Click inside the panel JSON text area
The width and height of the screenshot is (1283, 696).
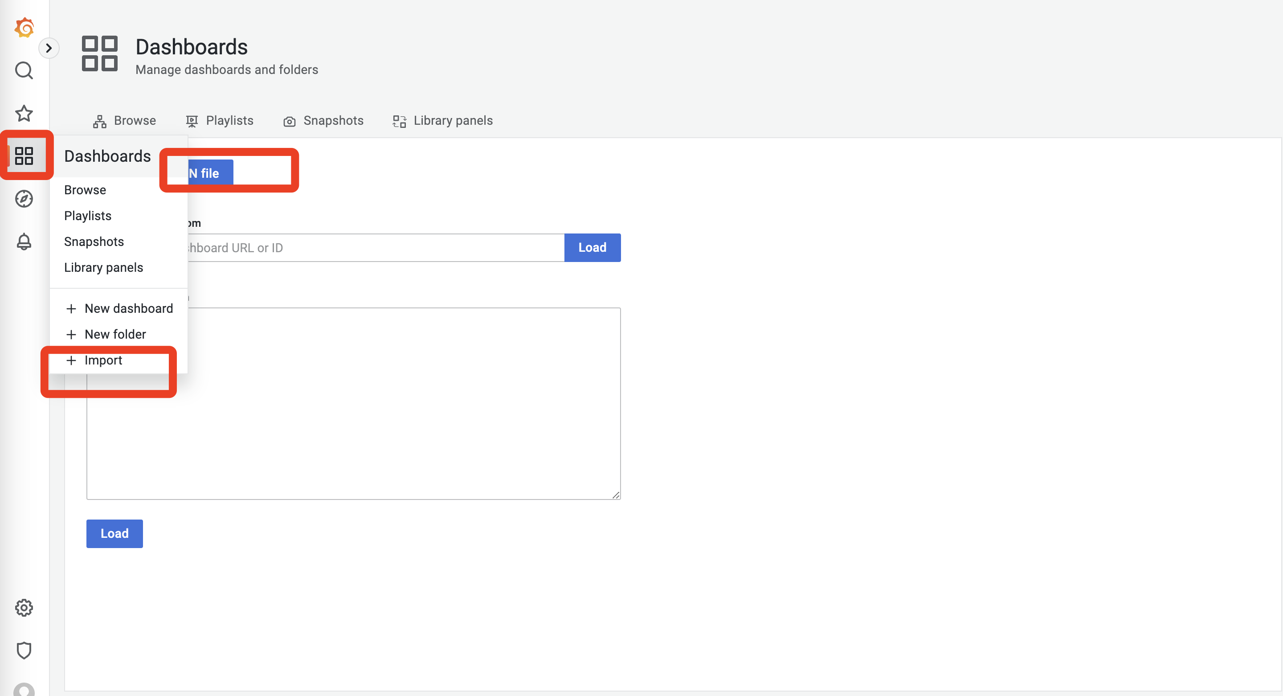[x=354, y=404]
